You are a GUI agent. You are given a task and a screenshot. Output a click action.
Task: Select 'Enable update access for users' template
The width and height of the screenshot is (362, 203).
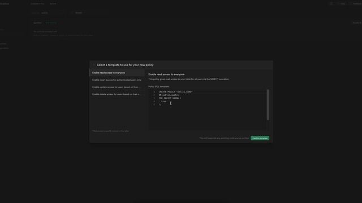pyautogui.click(x=117, y=87)
